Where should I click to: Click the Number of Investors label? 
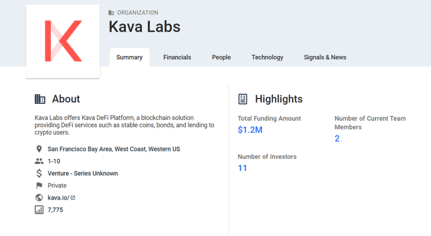[x=267, y=156]
